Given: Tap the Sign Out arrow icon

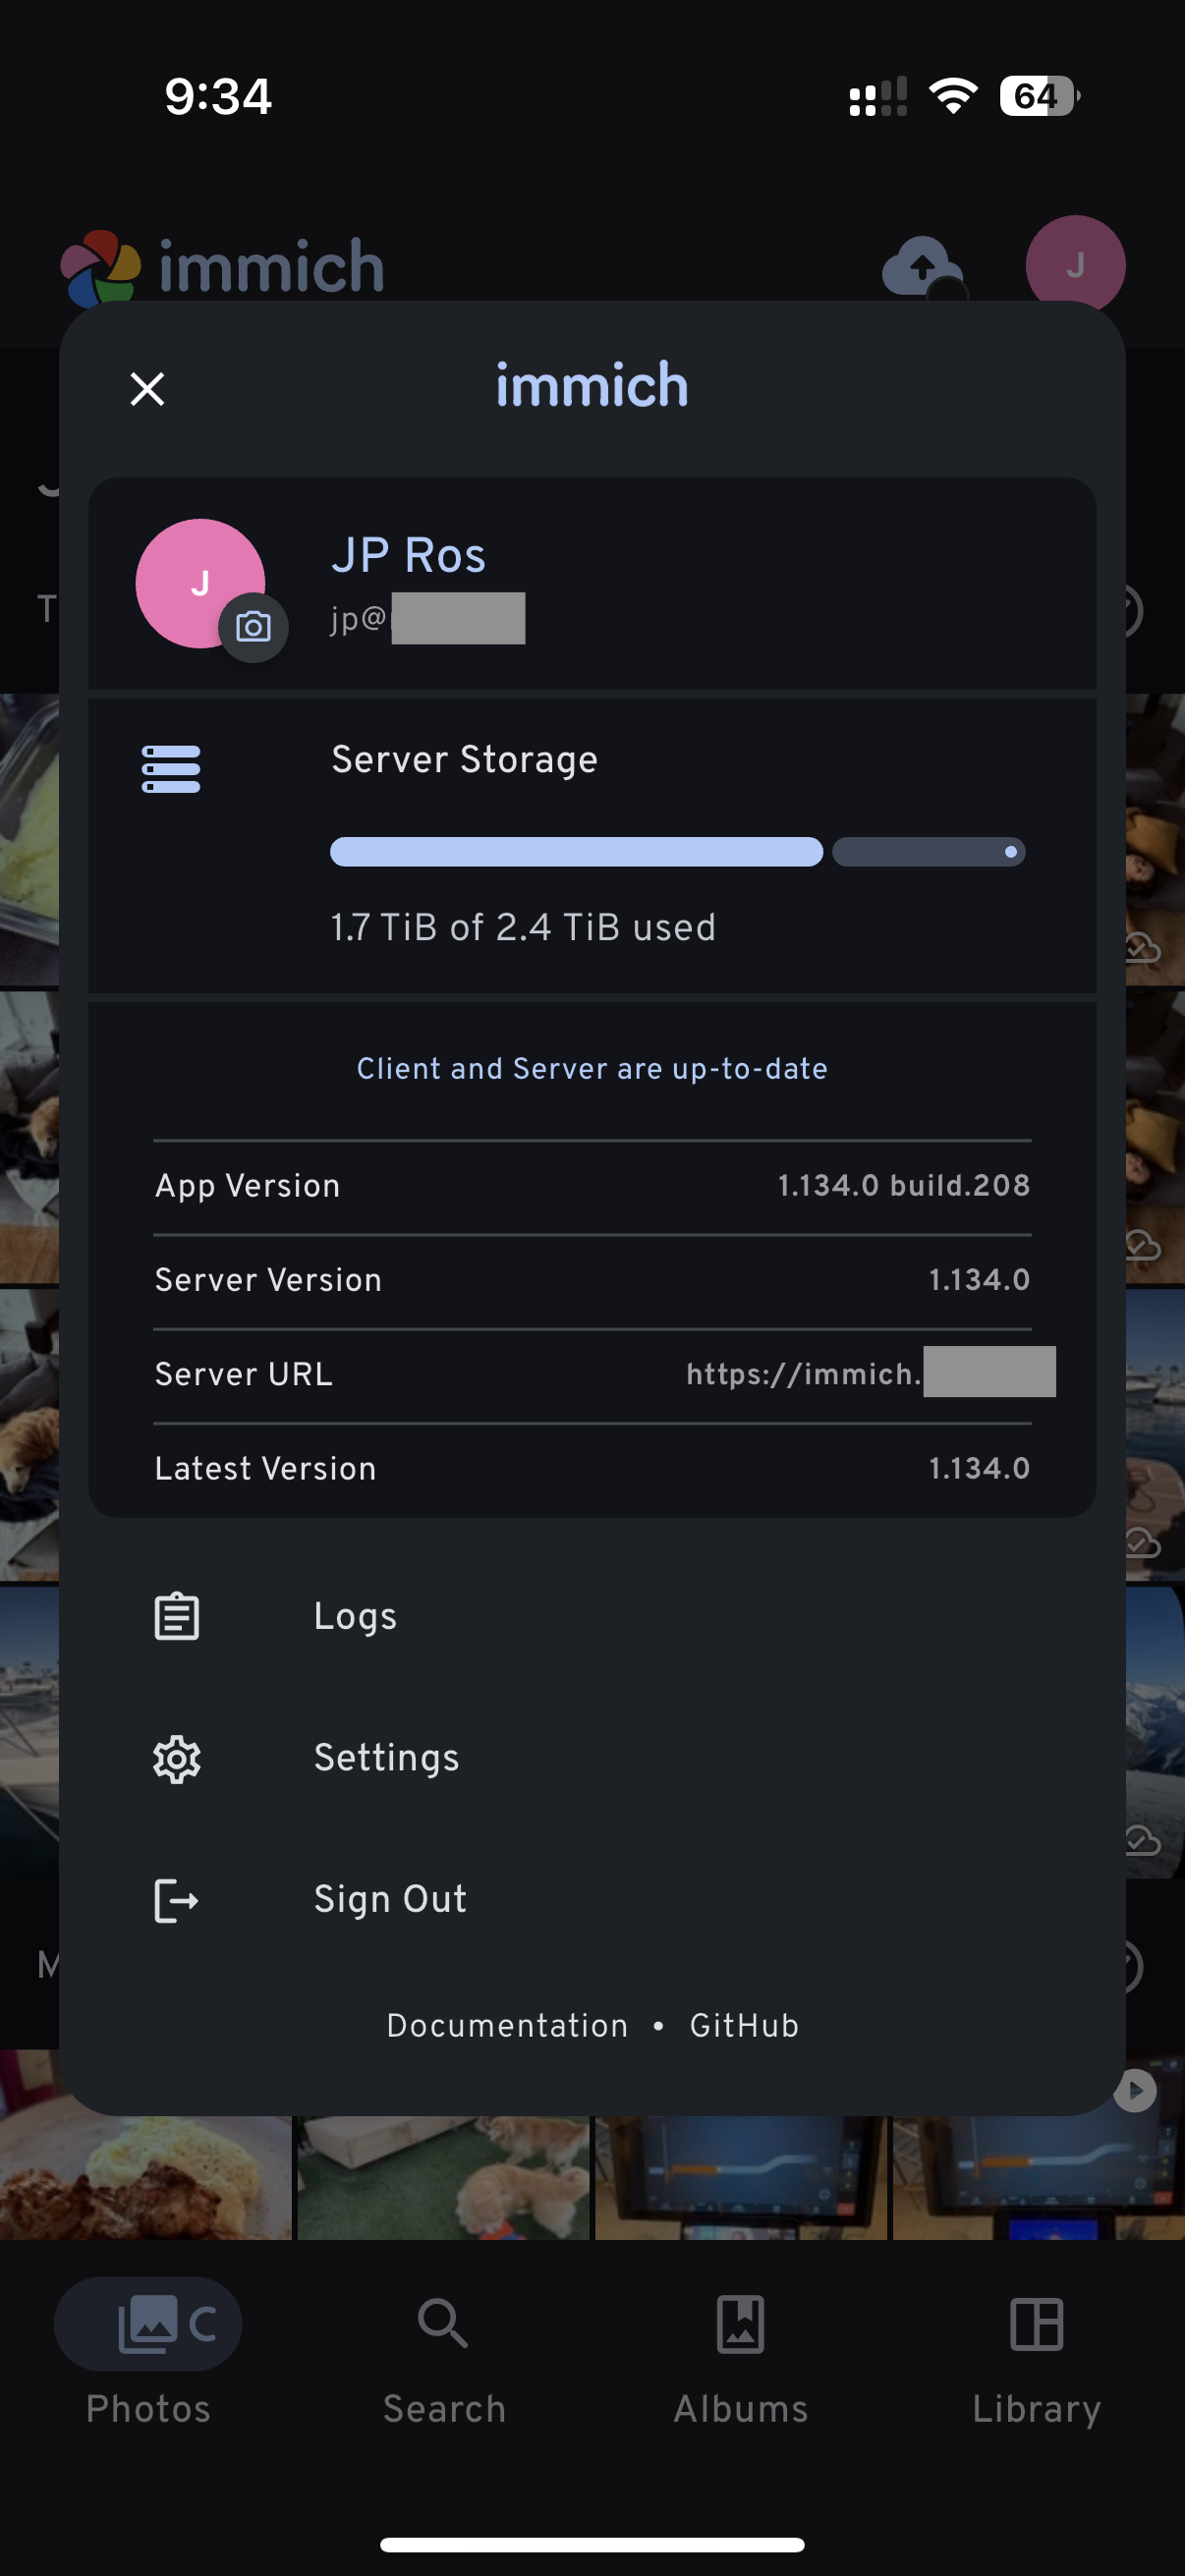Looking at the screenshot, I should pos(177,1900).
